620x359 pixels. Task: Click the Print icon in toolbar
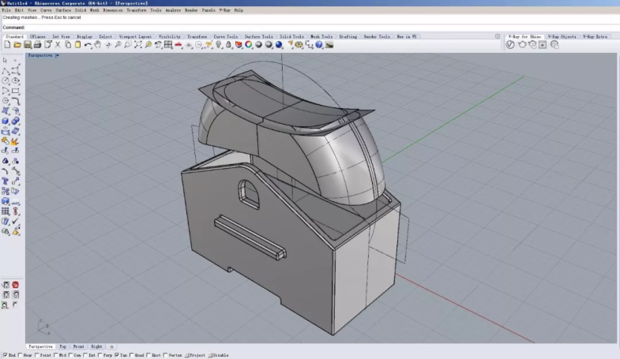(x=37, y=45)
